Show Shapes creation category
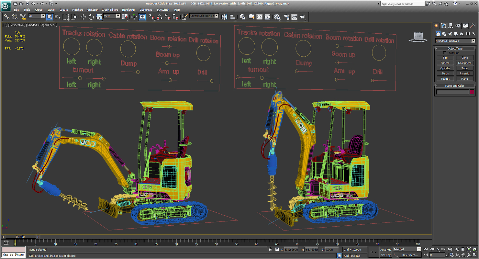 click(x=444, y=34)
